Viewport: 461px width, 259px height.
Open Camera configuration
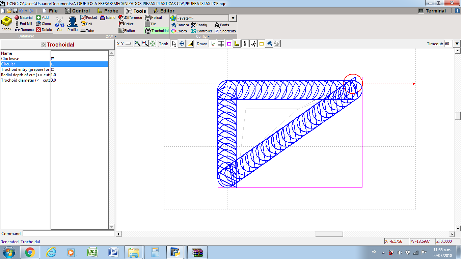point(180,25)
